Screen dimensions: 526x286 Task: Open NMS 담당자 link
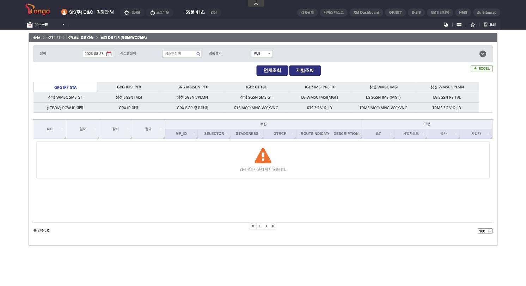coord(440,12)
